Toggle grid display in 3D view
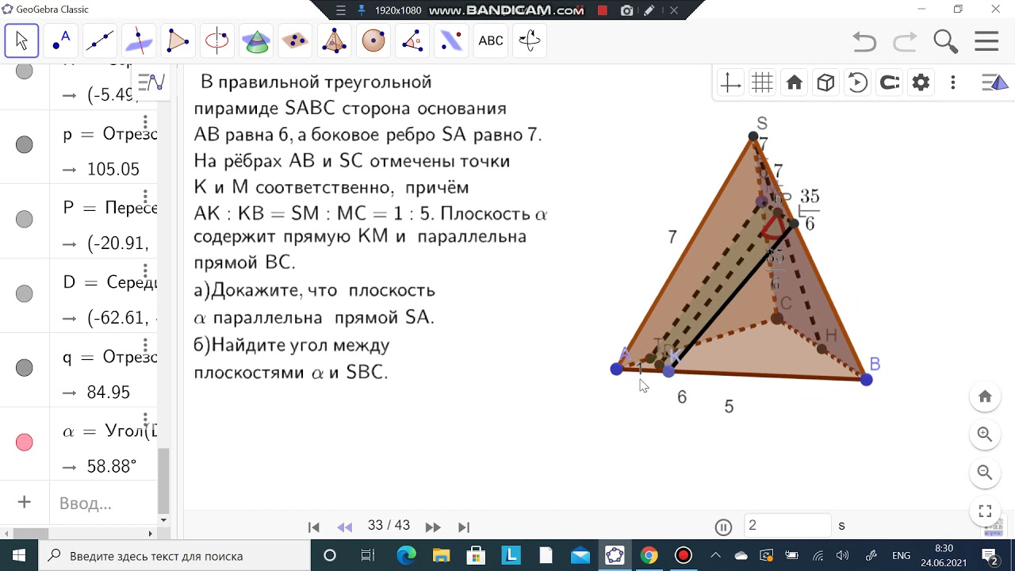The height and width of the screenshot is (571, 1015). (x=762, y=82)
